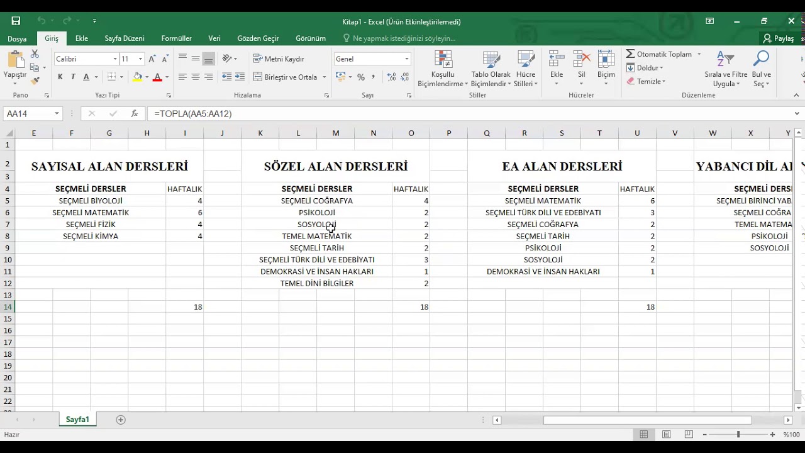Toggle Bold formatting
Image resolution: width=805 pixels, height=453 pixels.
[60, 77]
